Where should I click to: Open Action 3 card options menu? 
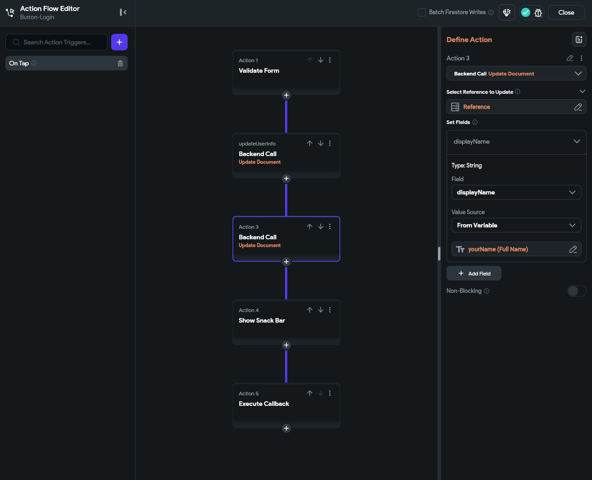coord(330,227)
